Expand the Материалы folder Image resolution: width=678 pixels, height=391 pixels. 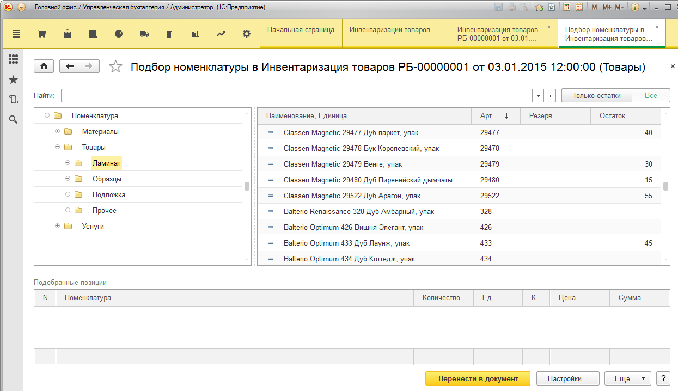pyautogui.click(x=58, y=131)
